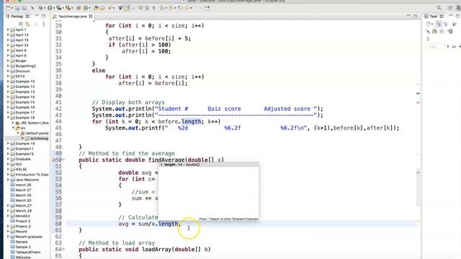This screenshot has width=461, height=259.
Task: Toggle Link with Editor in Package Explorer
Action: (x=27, y=24)
